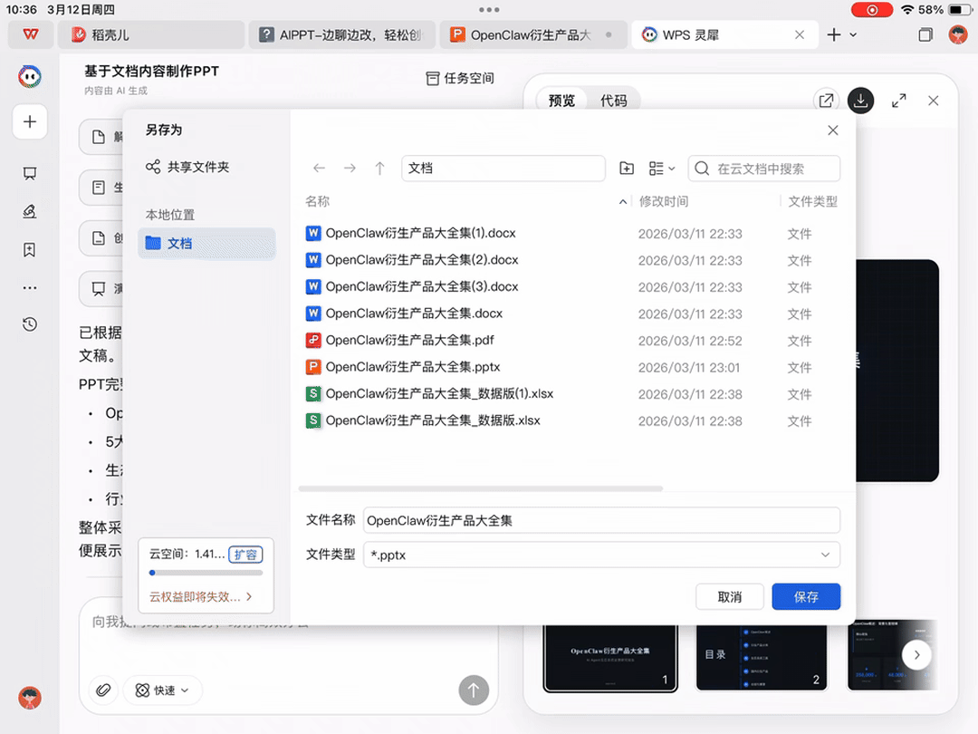Open the 文件类型 *.pptx dropdown
978x734 pixels.
tap(601, 555)
